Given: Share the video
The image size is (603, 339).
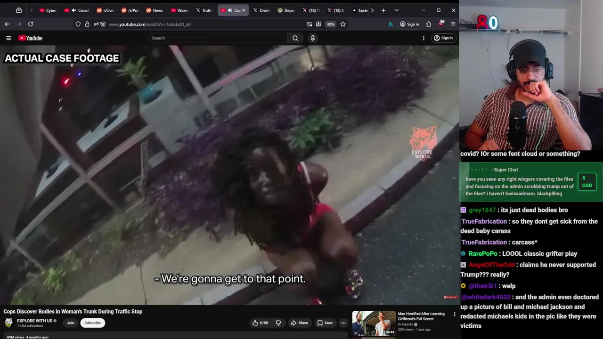Looking at the screenshot, I should 299,323.
